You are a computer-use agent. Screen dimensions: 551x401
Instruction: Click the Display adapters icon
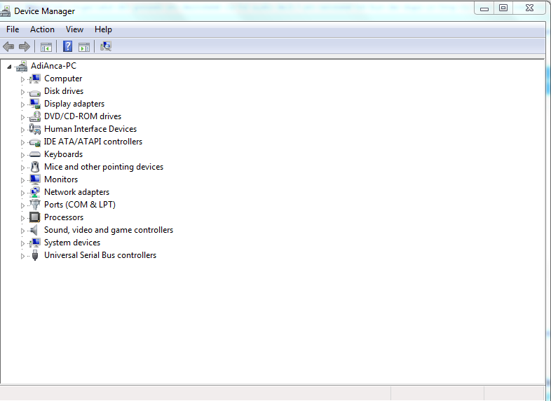point(35,104)
